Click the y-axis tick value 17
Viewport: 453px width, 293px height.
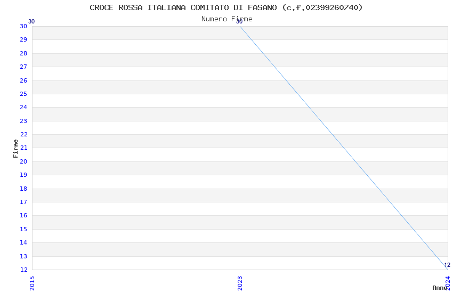click(x=23, y=202)
